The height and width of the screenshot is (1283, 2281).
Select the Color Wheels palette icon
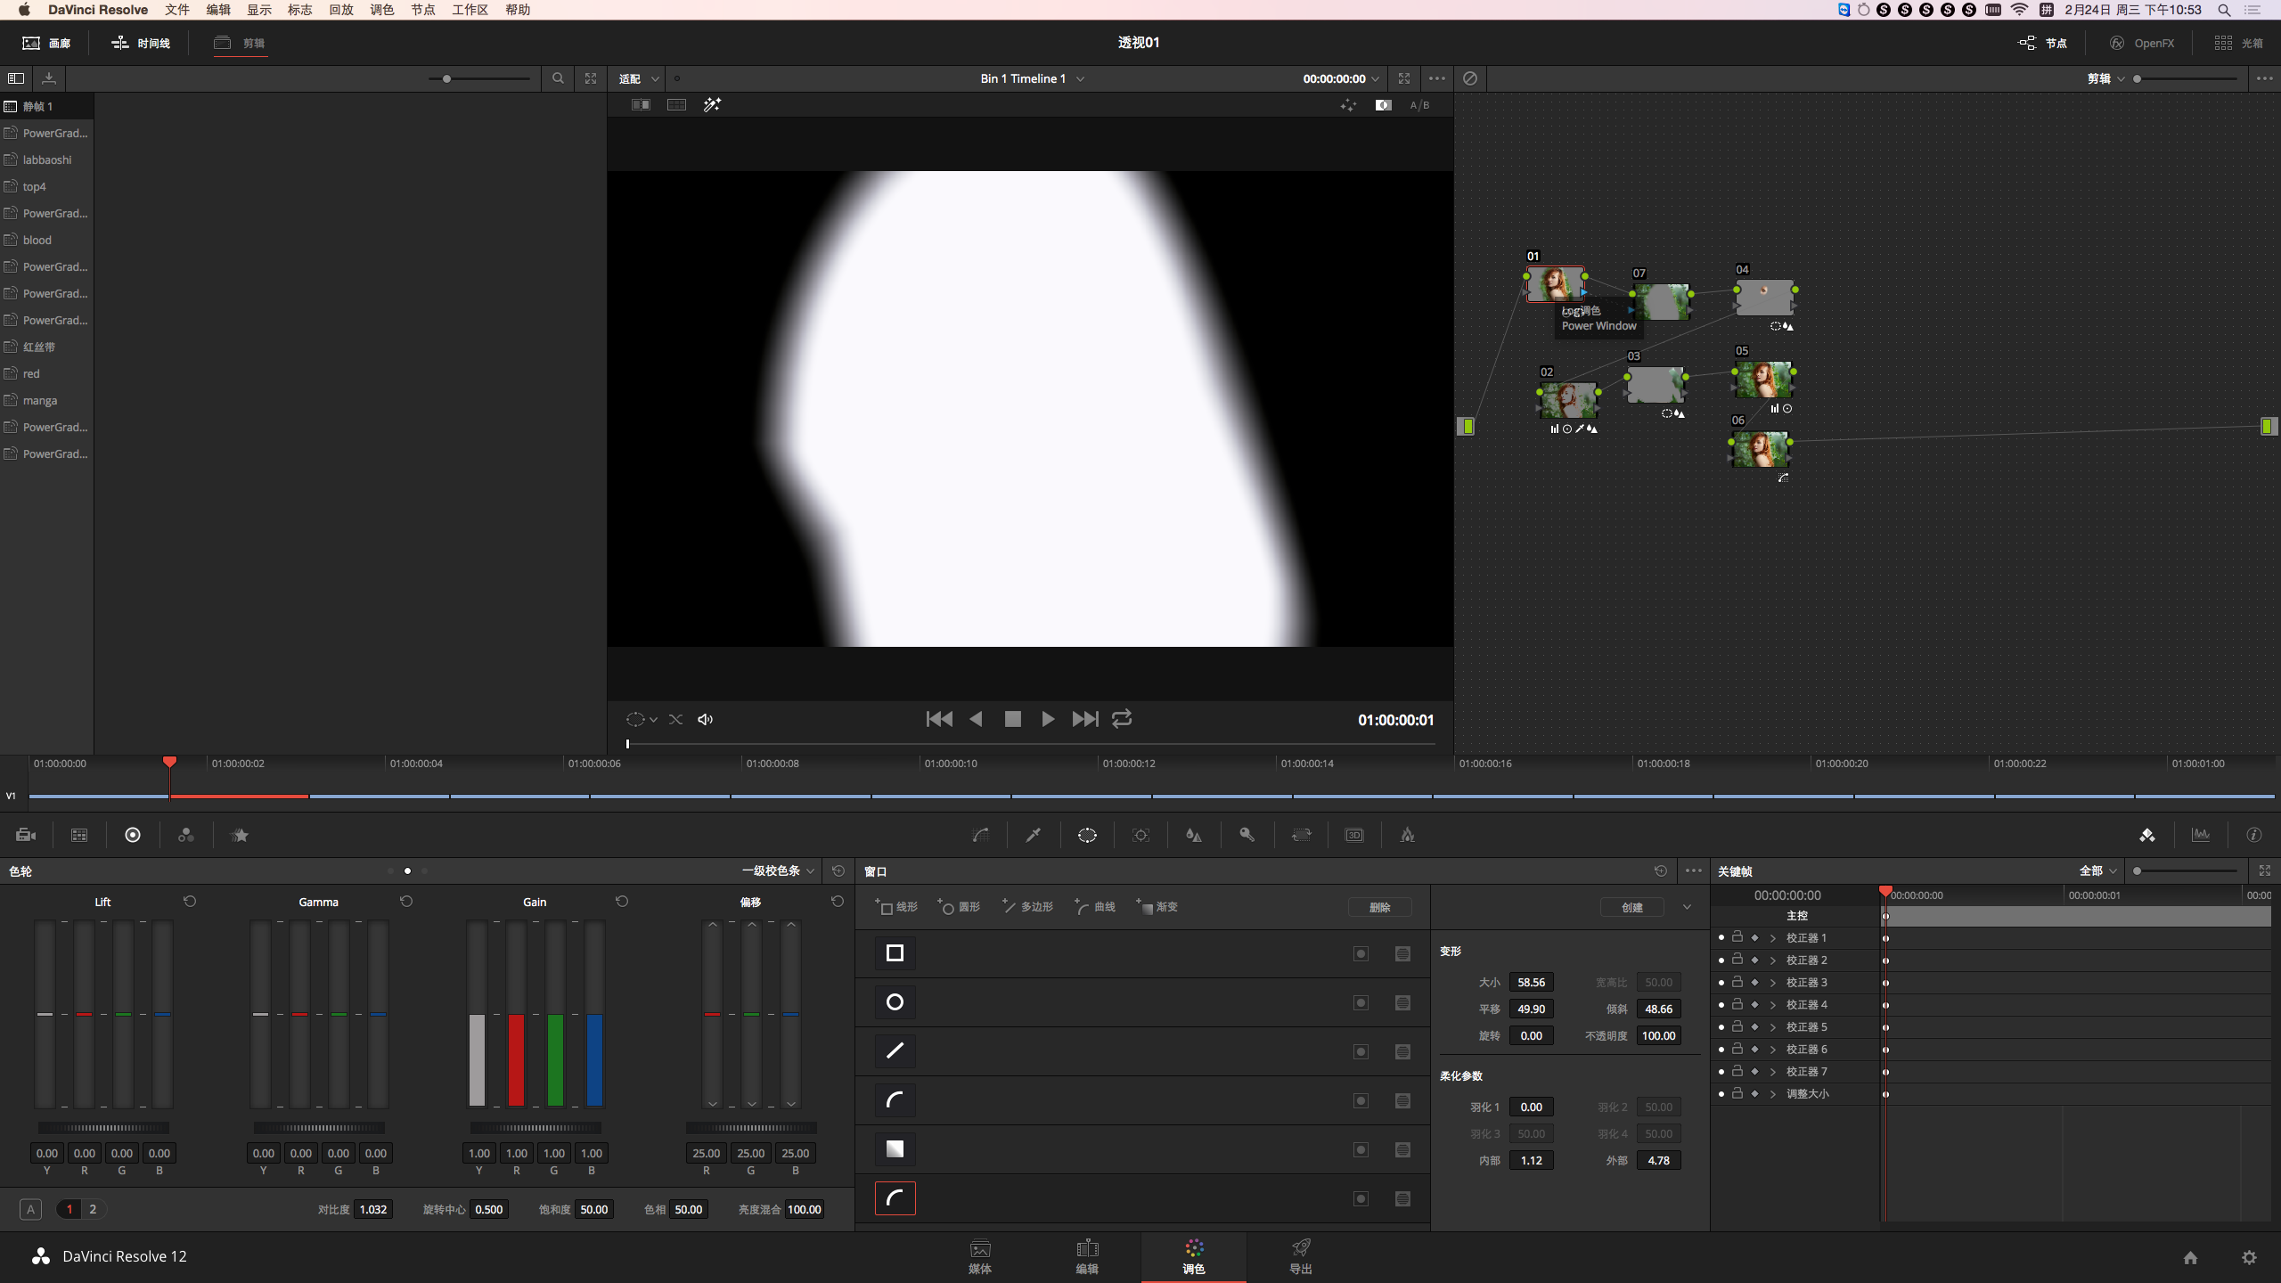tap(133, 835)
